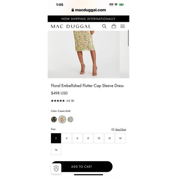Screen dimensions: 177x177
Task: Select the blue-grey floral color swatch
Action: [70, 119]
